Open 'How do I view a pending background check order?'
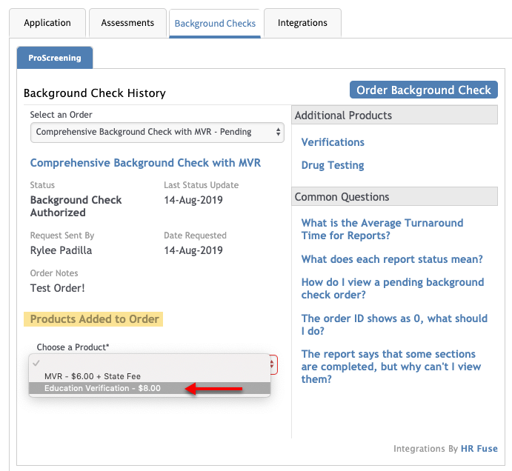 pyautogui.click(x=393, y=288)
